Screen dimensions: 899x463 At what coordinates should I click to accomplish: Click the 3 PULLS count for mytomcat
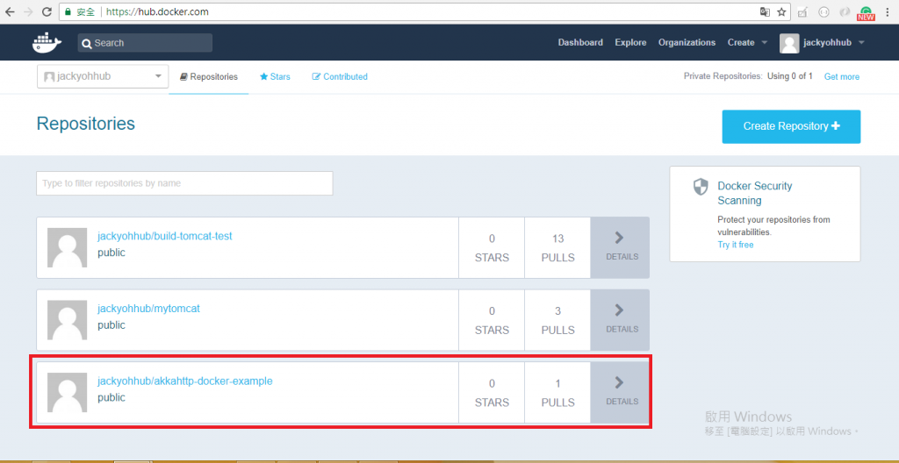[x=557, y=320]
